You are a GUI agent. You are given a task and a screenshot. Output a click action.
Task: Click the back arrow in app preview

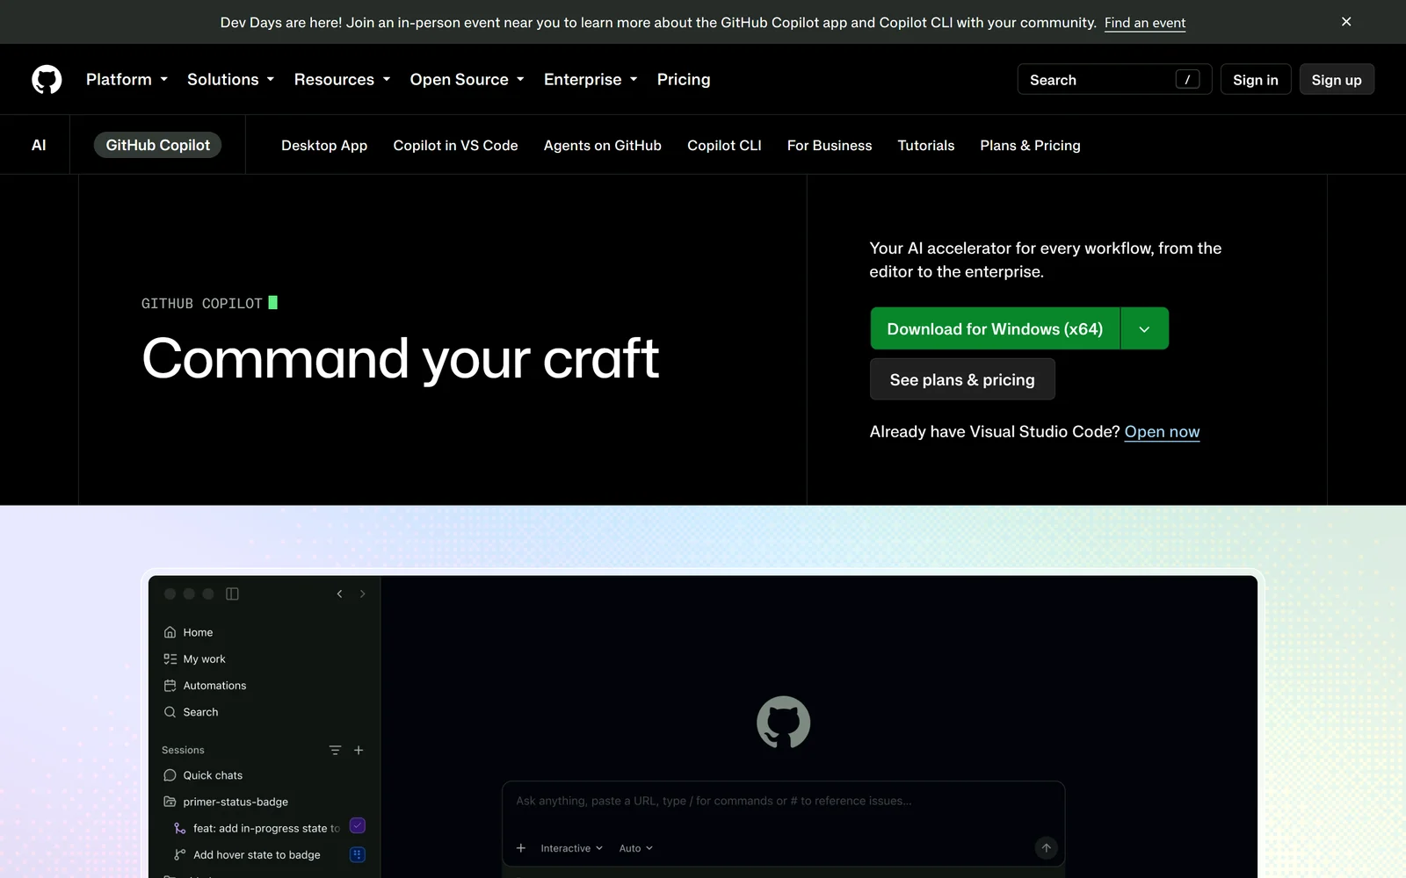click(x=339, y=594)
